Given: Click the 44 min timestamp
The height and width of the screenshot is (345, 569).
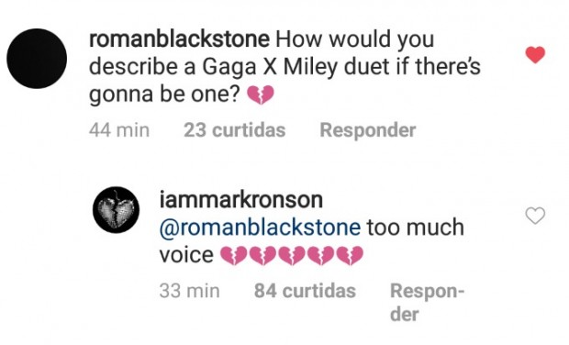Looking at the screenshot, I should point(119,130).
